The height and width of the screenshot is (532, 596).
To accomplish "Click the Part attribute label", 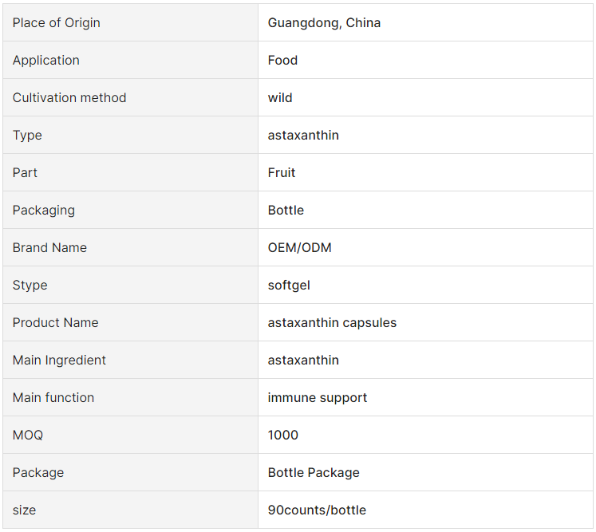I will 25,173.
